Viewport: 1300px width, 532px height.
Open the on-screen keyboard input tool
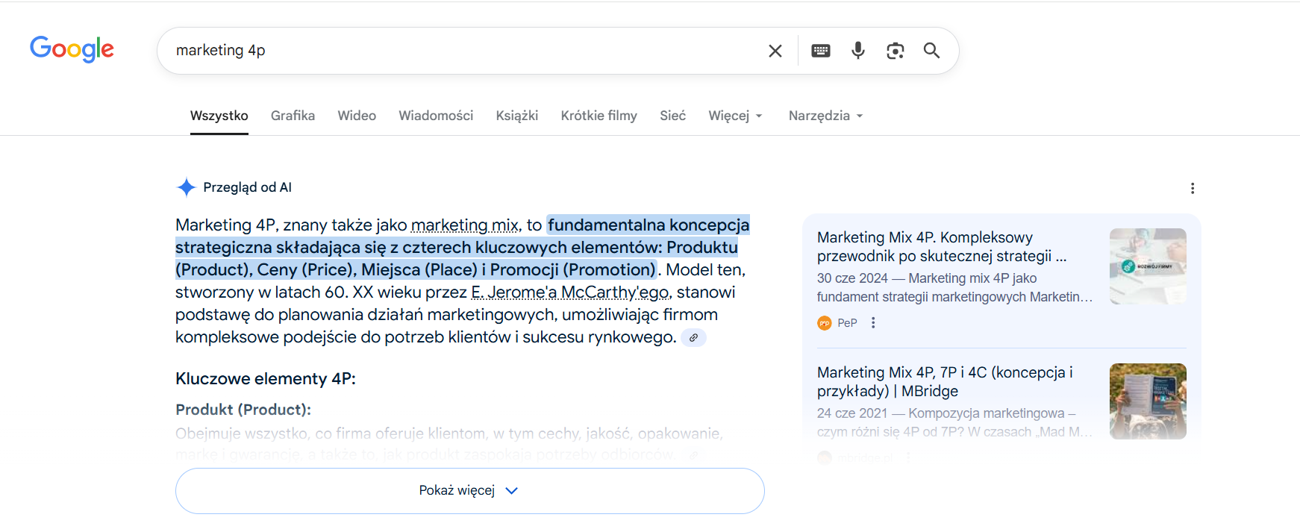(x=821, y=51)
